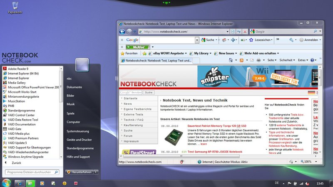Image resolution: width=333 pixels, height=187 pixels.
Task: Click the IE forward arrow button
Action: [129, 32]
